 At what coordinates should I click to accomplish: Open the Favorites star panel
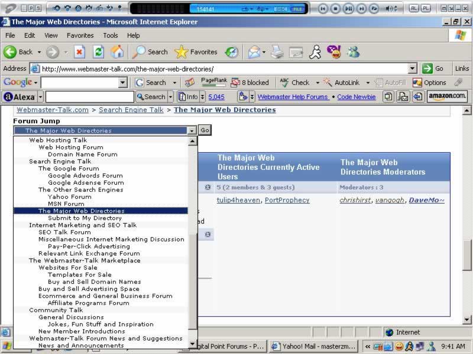pos(196,52)
